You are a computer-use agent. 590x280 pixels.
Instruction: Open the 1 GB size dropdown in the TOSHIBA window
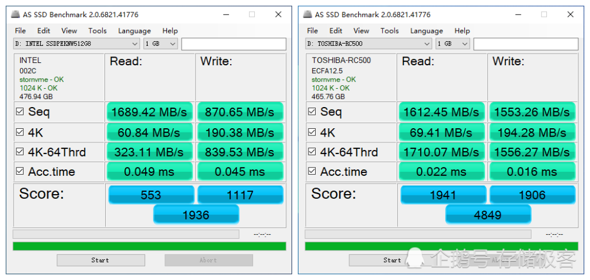[x=453, y=44]
